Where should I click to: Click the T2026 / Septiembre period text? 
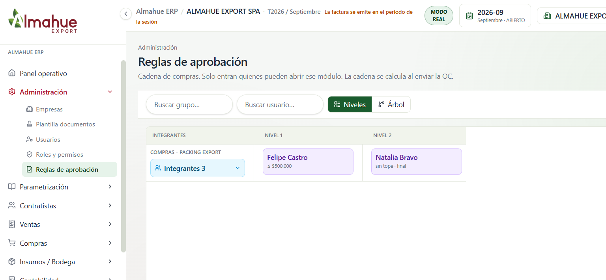294,12
